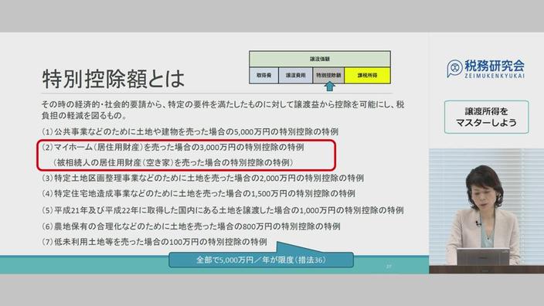Click the 税務研究会 speech bubble logo icon

(454, 68)
